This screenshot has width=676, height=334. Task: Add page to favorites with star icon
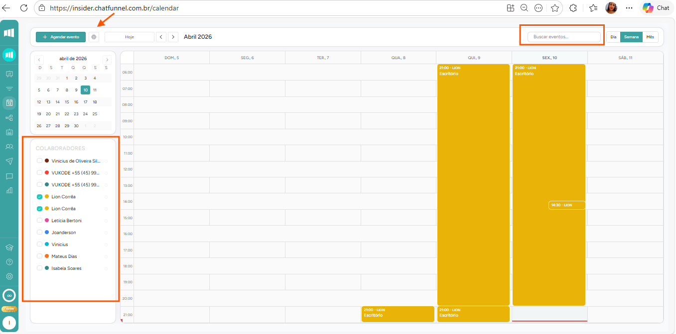(x=555, y=8)
